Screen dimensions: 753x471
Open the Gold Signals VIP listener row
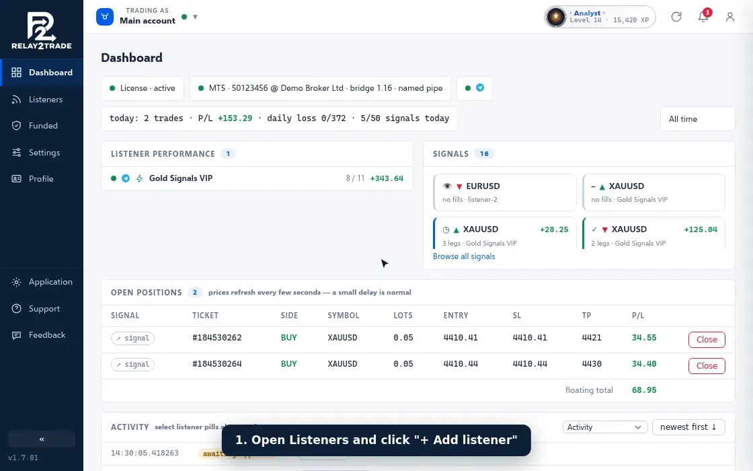tap(257, 178)
